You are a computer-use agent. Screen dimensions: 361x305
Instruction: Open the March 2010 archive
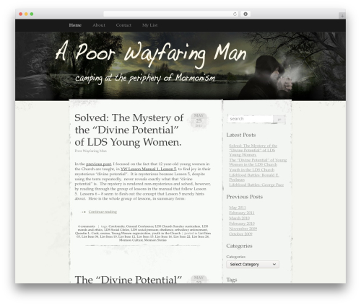(x=239, y=218)
